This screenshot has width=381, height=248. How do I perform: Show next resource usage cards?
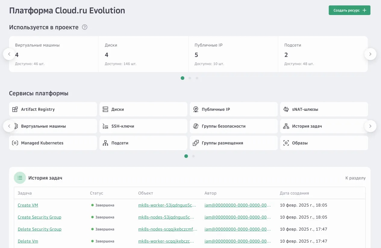370,54
